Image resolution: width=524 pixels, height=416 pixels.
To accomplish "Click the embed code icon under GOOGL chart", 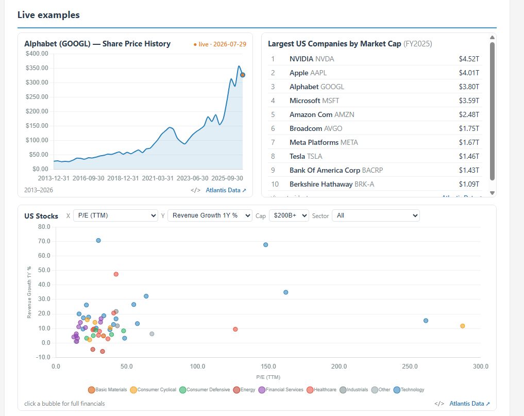I will 195,190.
